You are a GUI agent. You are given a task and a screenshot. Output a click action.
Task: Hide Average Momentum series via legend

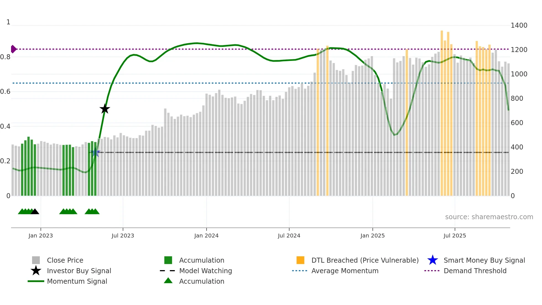[x=345, y=271]
